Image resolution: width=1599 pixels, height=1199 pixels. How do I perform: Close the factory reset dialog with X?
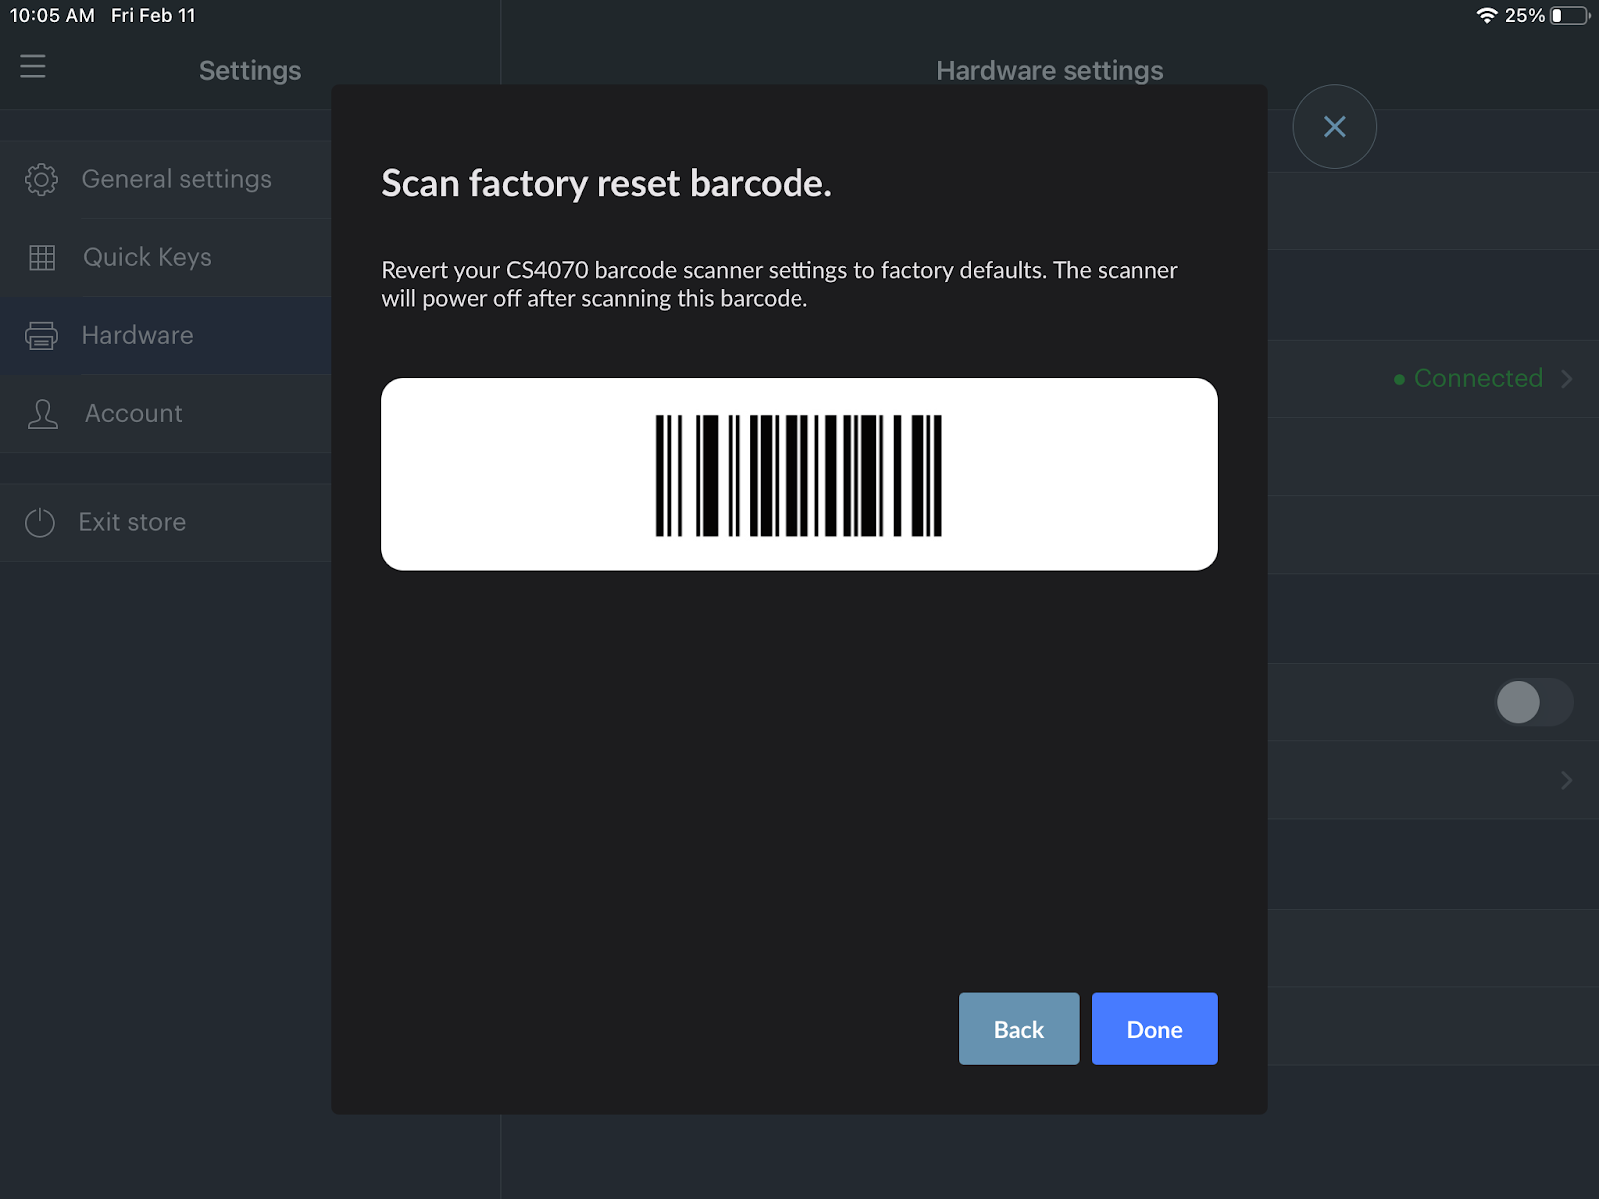click(x=1334, y=127)
